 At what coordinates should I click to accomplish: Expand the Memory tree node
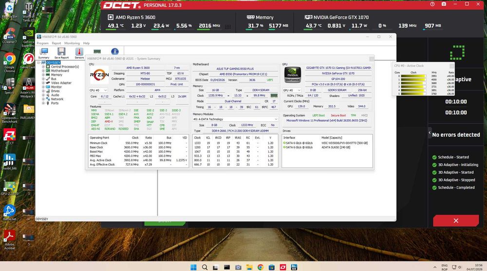point(43,75)
